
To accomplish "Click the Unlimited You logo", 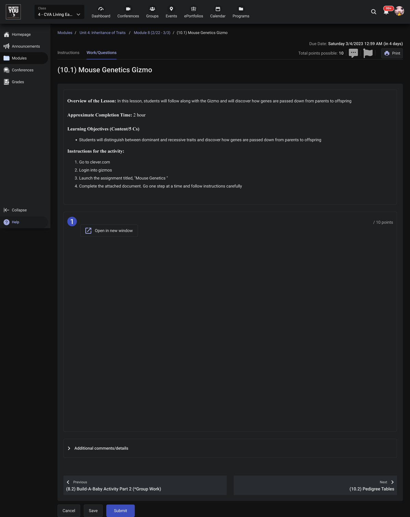I will pos(13,12).
